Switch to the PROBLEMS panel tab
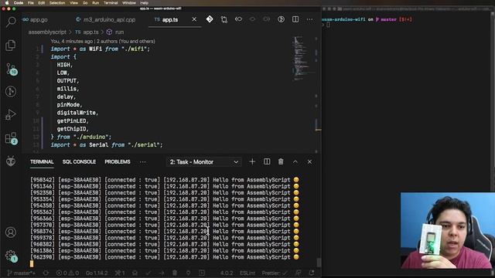This screenshot has width=495, height=278. coord(118,162)
